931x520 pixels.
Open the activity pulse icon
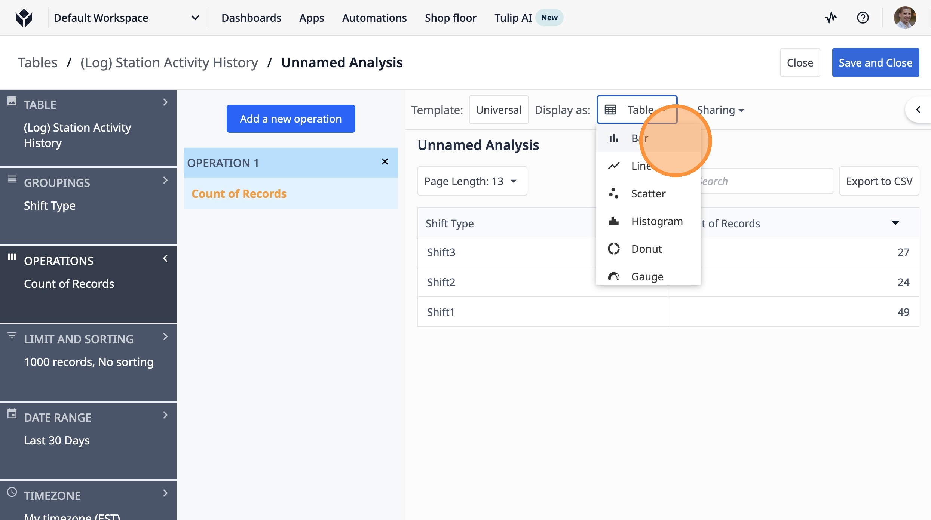[831, 18]
